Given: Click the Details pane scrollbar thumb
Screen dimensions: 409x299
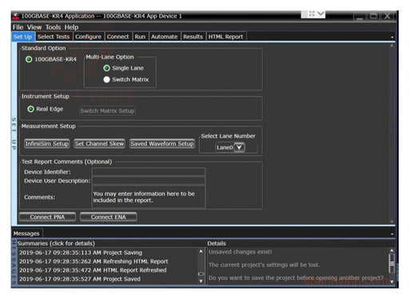Looking at the screenshot, I should click(x=391, y=263).
